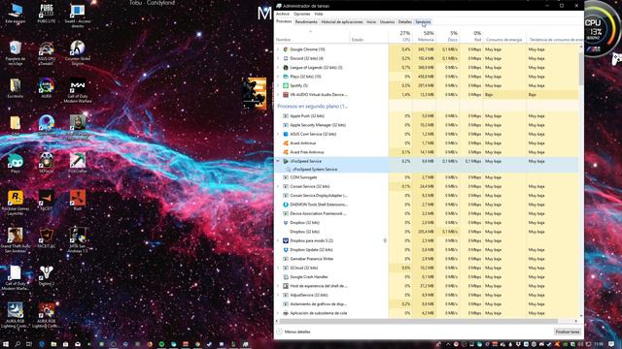Click the Avast Antivirus process icon
The image size is (622, 349).
click(x=285, y=143)
